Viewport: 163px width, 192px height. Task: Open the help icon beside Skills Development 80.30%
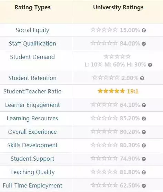144,145
